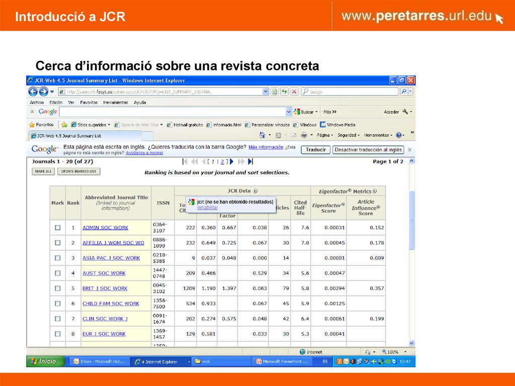Click the Stop loading red X icon
This screenshot has height=386, width=515.
pos(294,91)
